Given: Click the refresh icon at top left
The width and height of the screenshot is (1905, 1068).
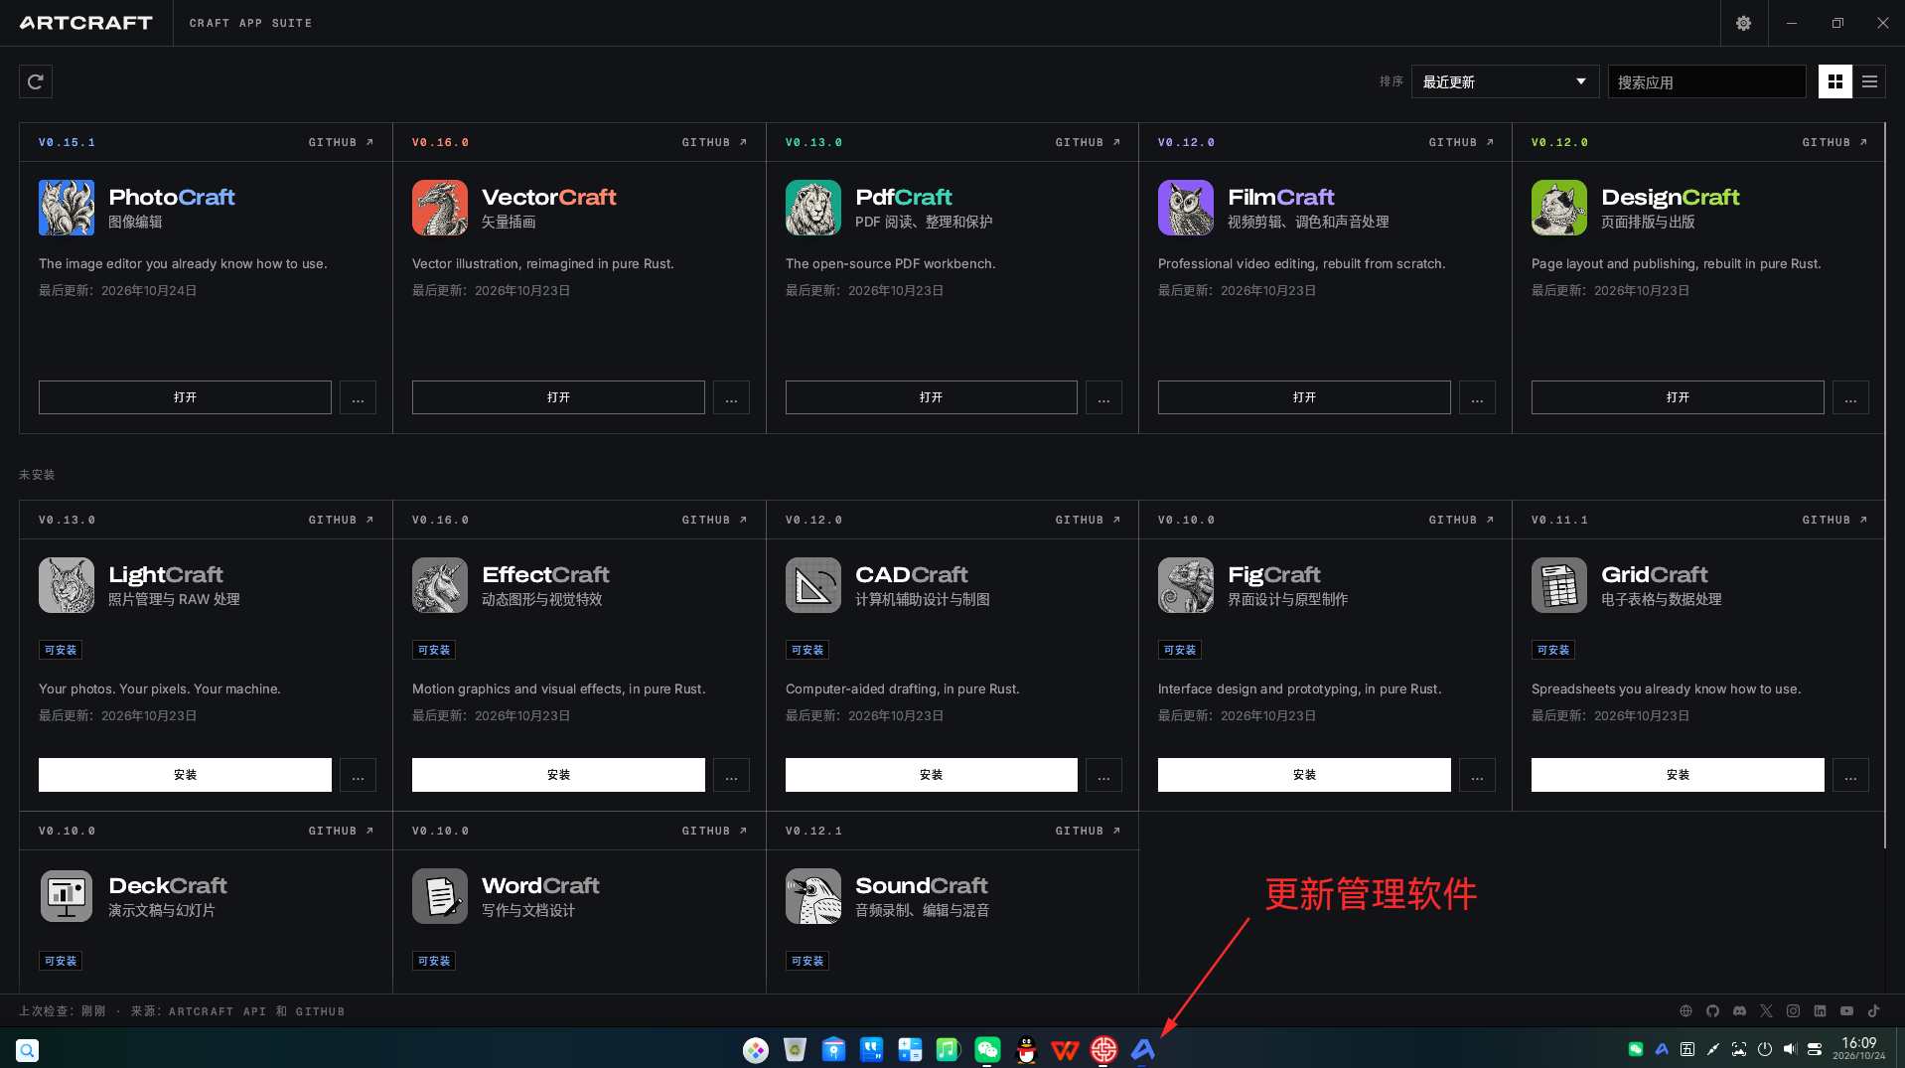Looking at the screenshot, I should coord(36,81).
